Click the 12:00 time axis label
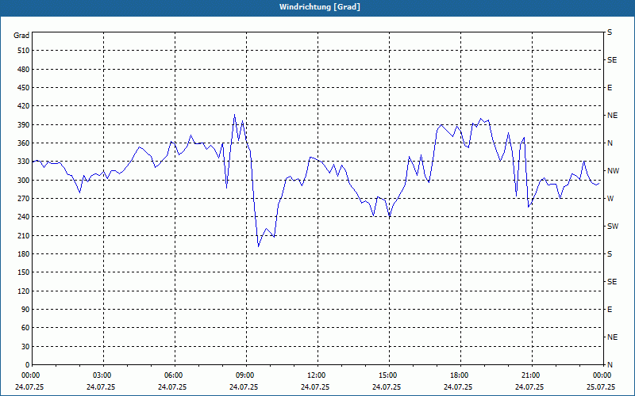The width and height of the screenshot is (635, 396). tap(317, 375)
